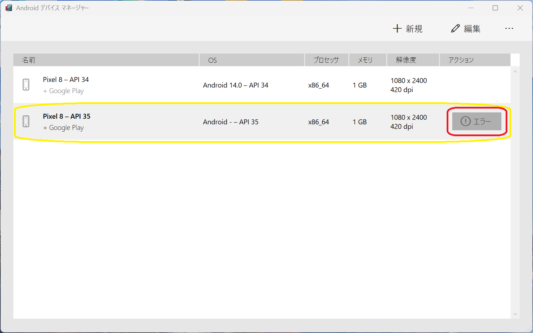This screenshot has height=333, width=533.
Task: Open the three-dots more options menu
Action: point(509,29)
